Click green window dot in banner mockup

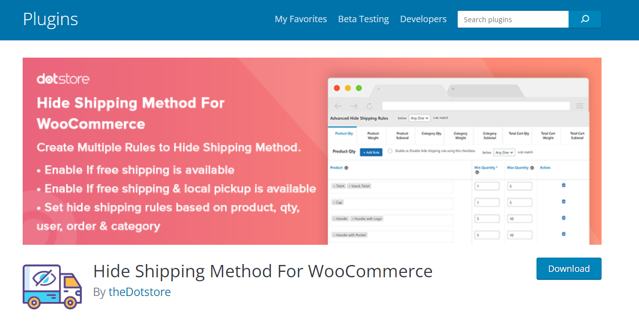[x=359, y=88]
